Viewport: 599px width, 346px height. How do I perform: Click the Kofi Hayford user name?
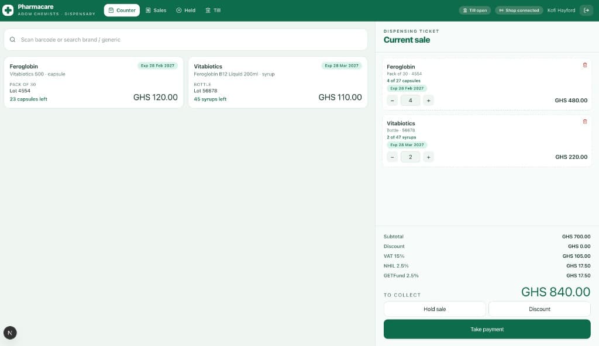point(561,11)
